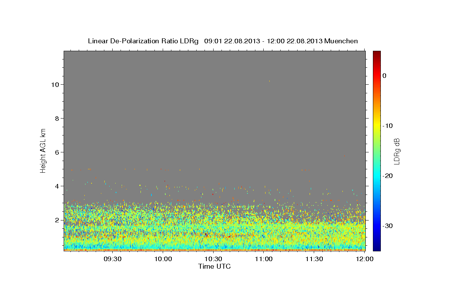The image size is (452, 301).
Task: Click the 09:30 time tick label
Action: click(112, 259)
